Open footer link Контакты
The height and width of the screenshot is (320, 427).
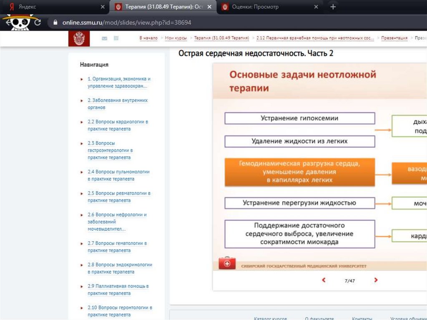362,318
